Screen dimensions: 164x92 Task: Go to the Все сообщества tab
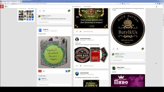[x=76, y=7]
